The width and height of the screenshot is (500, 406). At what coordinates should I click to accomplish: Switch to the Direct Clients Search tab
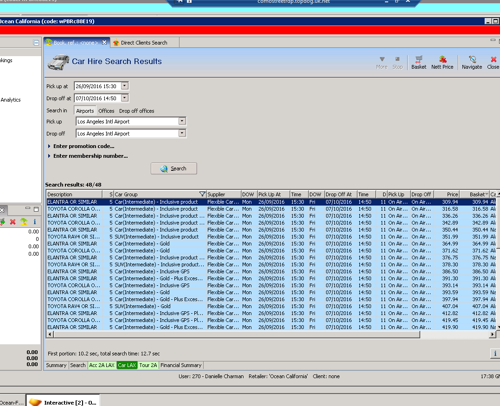tap(144, 43)
